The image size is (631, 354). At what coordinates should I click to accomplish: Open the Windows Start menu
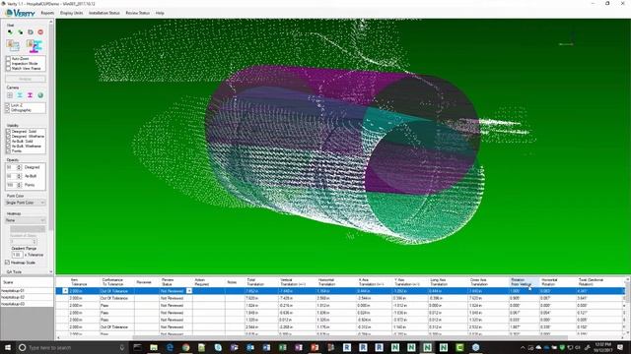coord(8,347)
